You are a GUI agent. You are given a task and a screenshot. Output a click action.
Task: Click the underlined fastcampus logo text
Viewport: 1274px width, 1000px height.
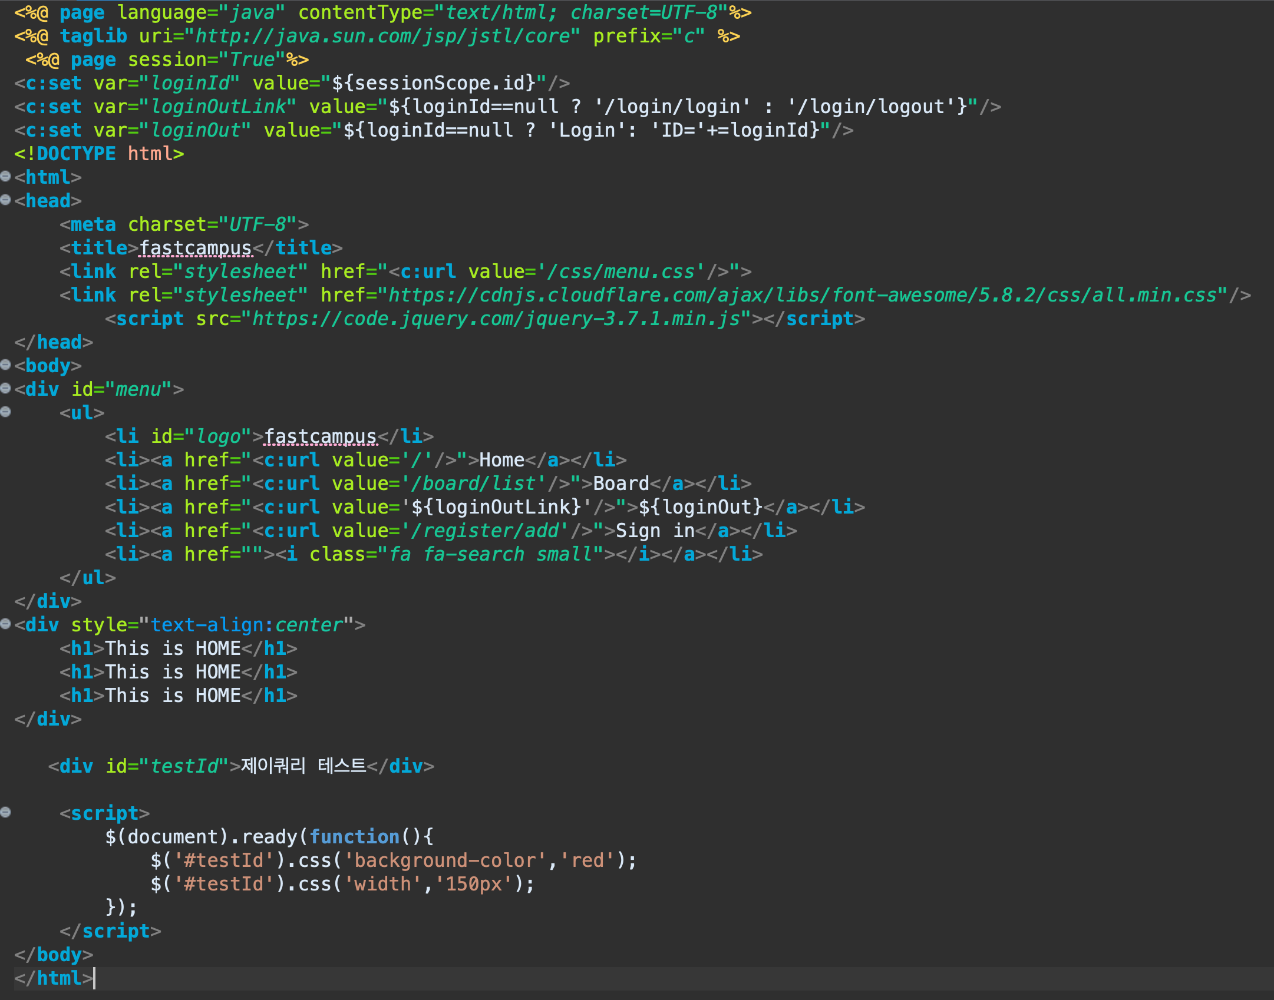(320, 436)
